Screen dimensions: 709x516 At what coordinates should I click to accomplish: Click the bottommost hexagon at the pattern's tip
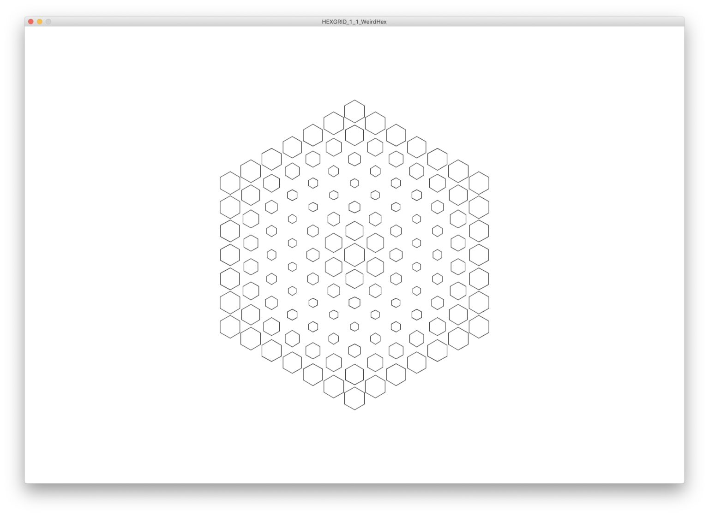(354, 398)
